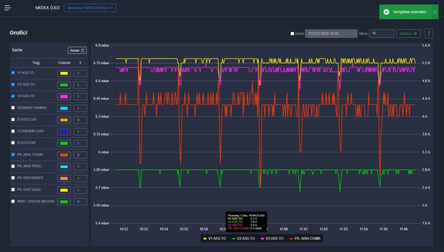This screenshot has height=252, width=444.
Task: Toggle V2 ASS.TO in the chart legend
Action: pyautogui.click(x=242, y=238)
